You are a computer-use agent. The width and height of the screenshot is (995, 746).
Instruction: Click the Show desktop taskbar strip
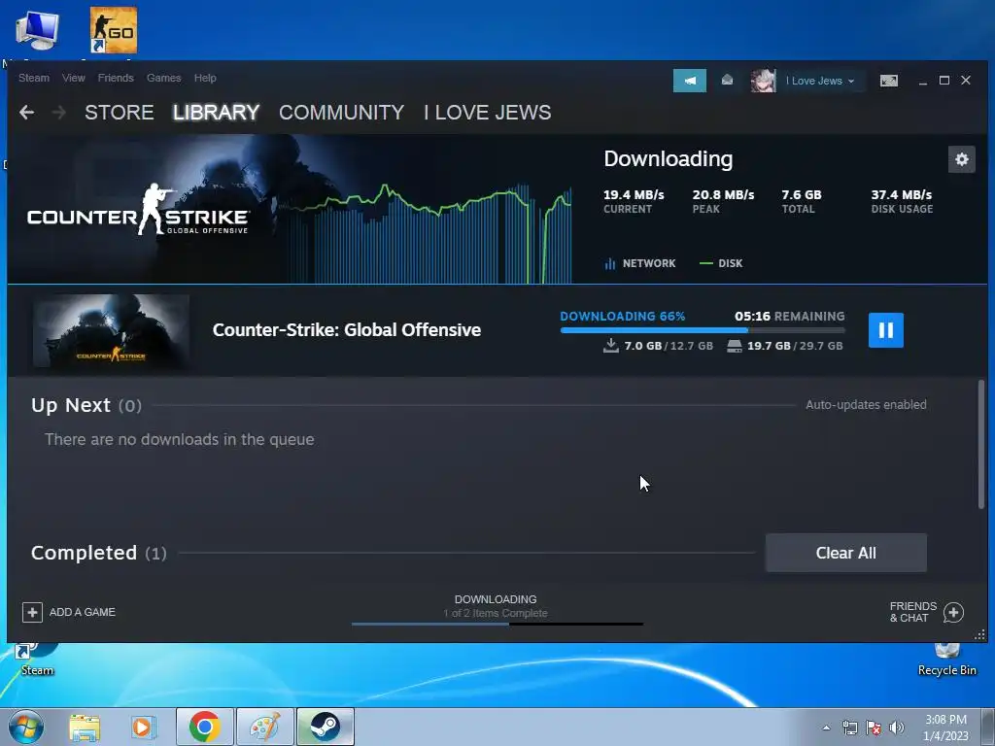(988, 727)
